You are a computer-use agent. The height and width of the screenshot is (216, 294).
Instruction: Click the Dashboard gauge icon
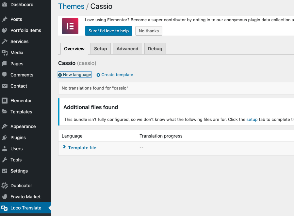(x=5, y=5)
